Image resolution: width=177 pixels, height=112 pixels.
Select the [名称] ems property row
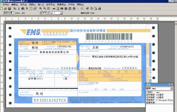[x=159, y=92]
